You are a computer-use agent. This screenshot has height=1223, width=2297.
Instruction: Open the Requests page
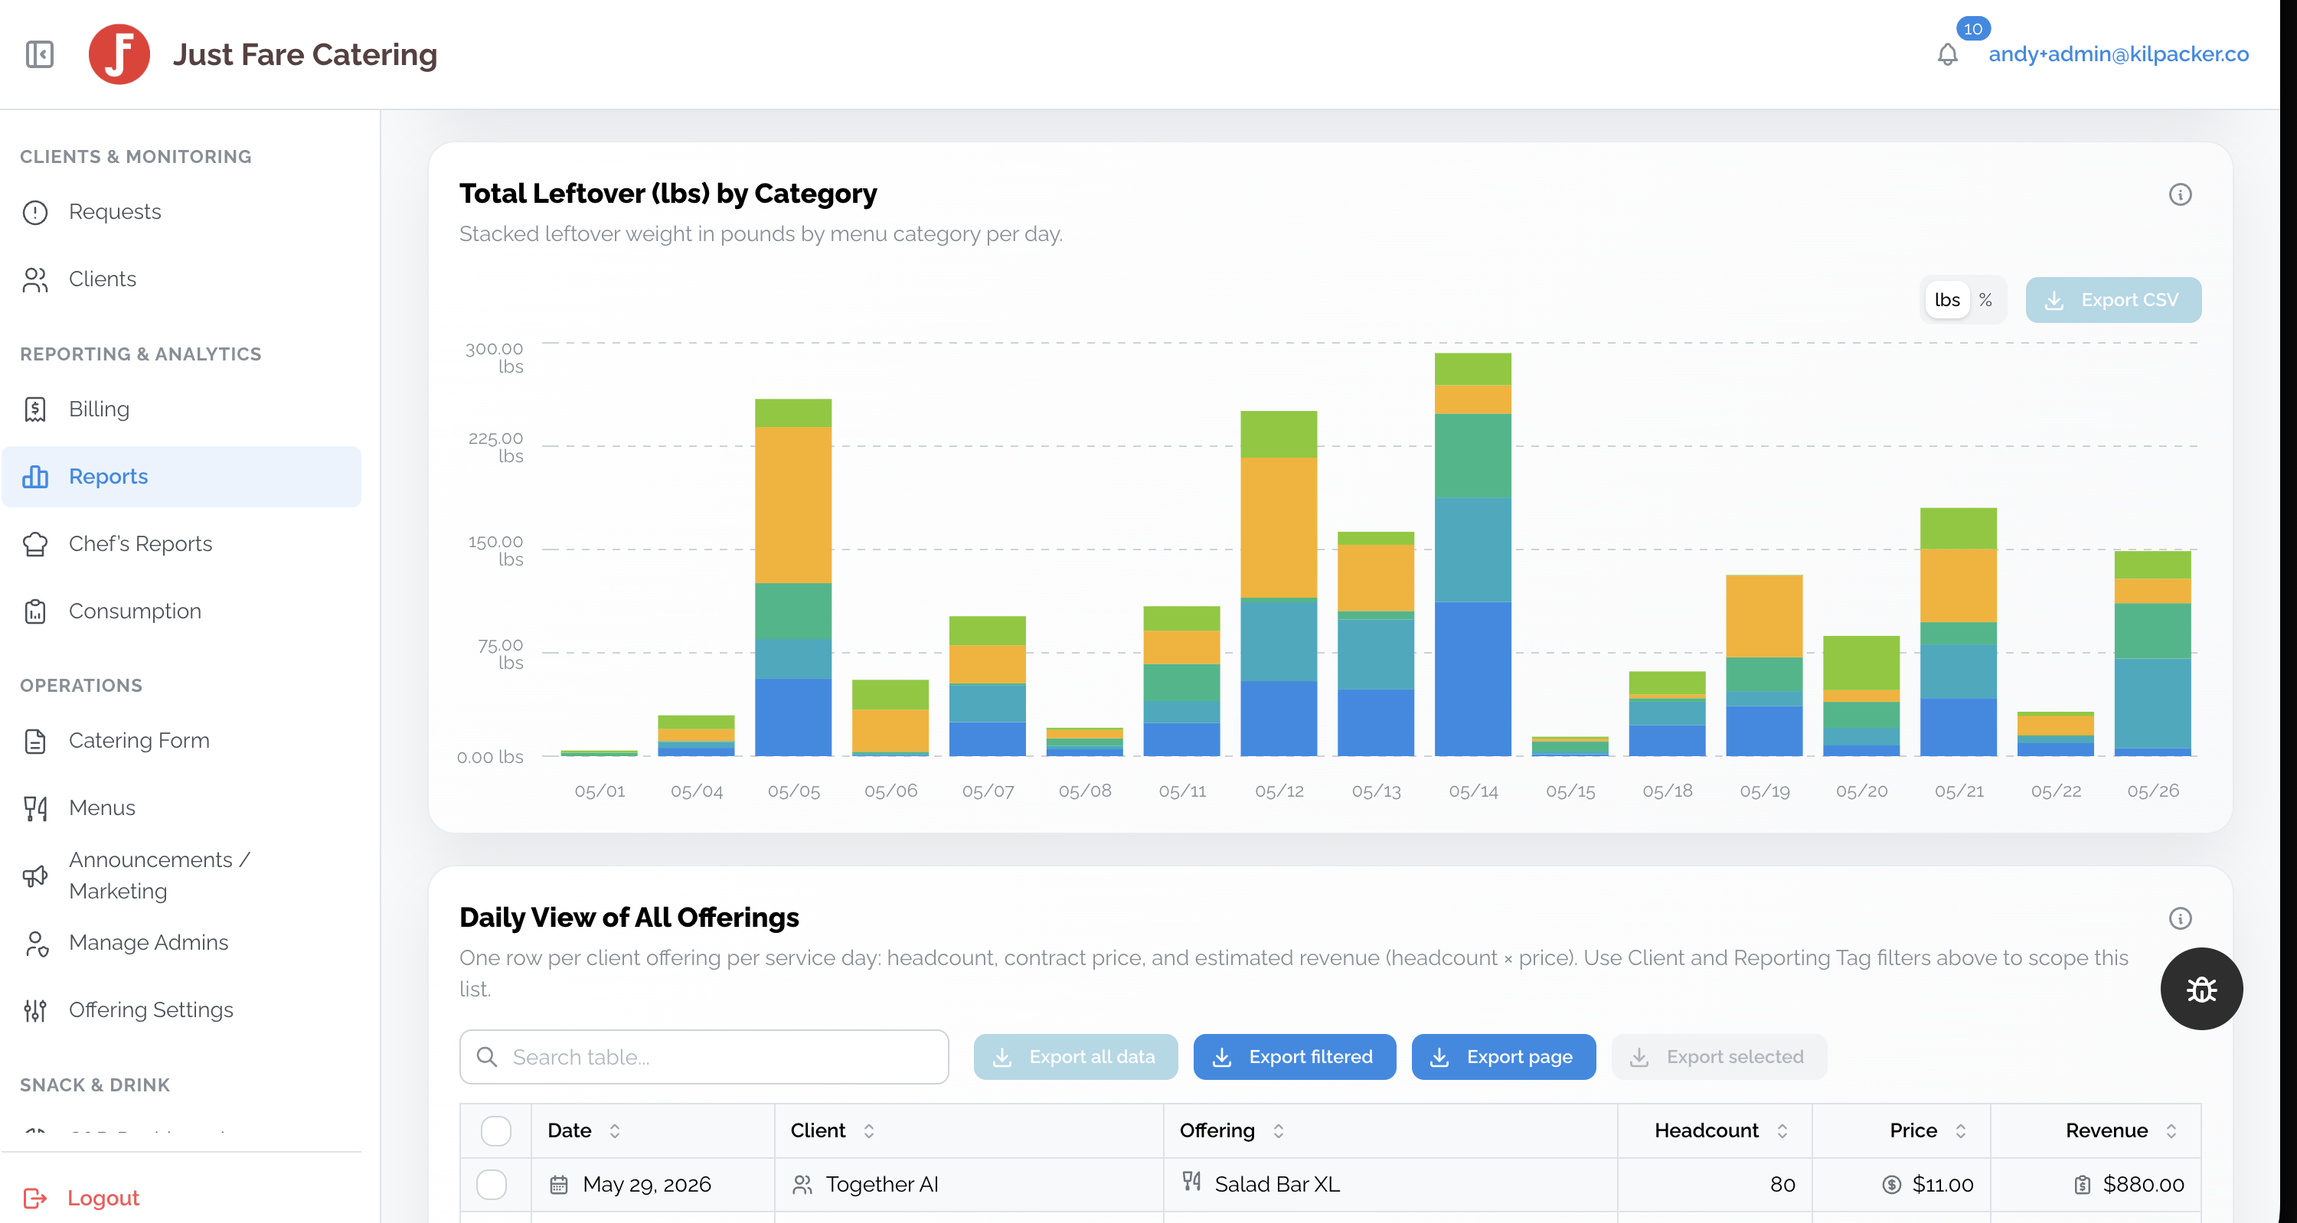(x=182, y=212)
